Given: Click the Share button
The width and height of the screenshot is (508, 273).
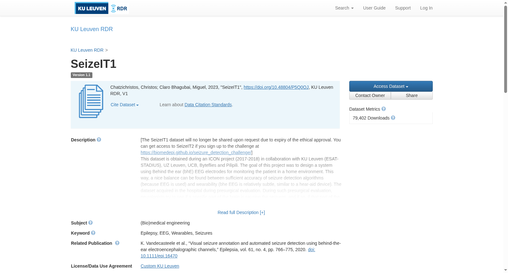Looking at the screenshot, I should click(412, 95).
